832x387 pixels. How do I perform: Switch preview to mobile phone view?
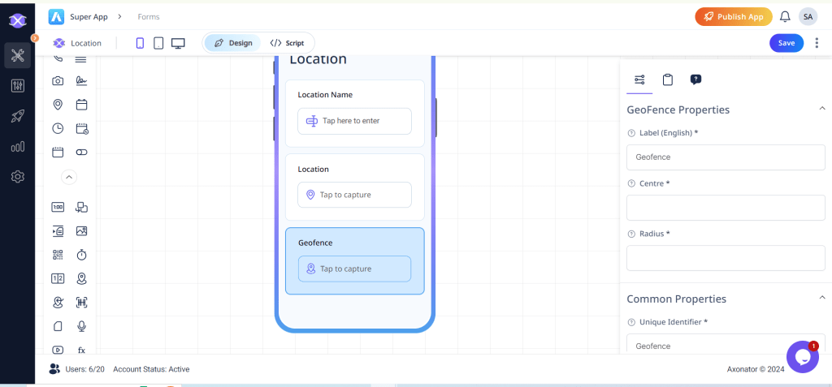(140, 43)
